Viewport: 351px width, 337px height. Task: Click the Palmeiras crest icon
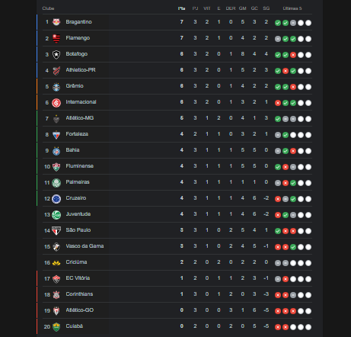(x=56, y=183)
